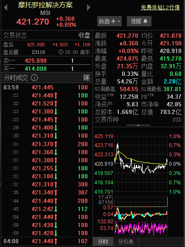The height and width of the screenshot is (247, 185).
Task: Click the trade row with volume 112
Action: (x=47, y=209)
